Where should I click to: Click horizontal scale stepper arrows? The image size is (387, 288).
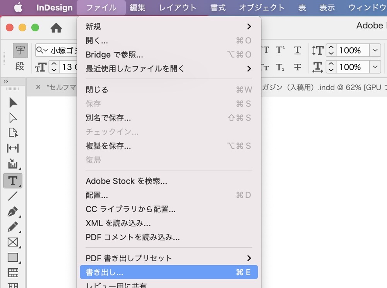pyautogui.click(x=331, y=67)
